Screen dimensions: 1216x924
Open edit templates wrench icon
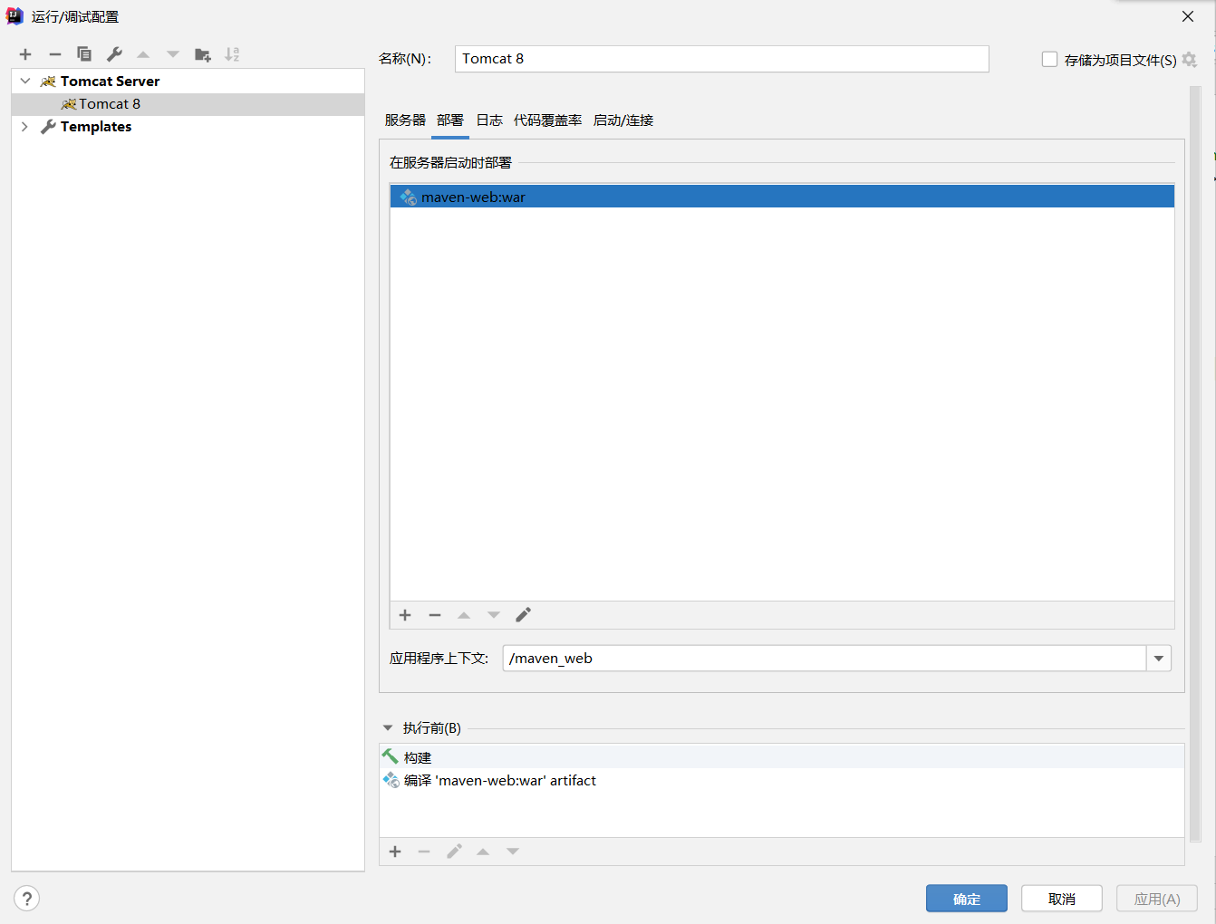click(114, 54)
